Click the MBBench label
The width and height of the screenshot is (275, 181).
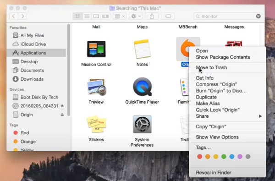(x=188, y=27)
